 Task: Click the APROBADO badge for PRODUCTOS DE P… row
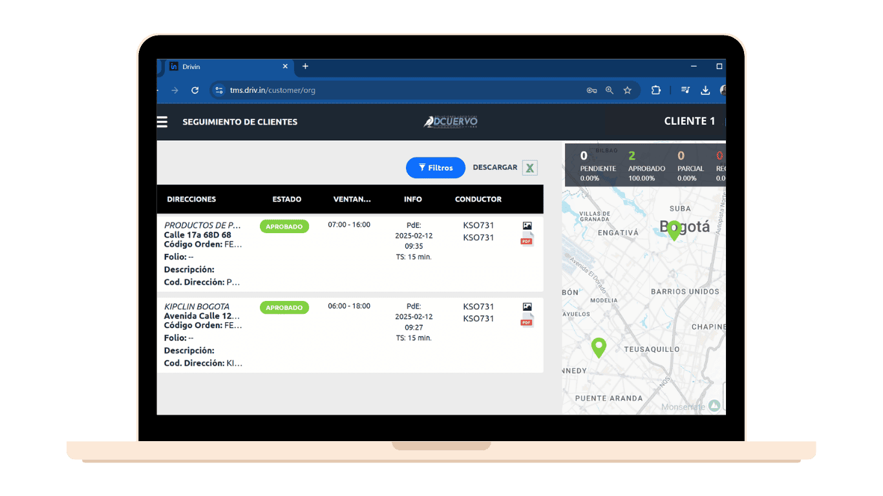(284, 227)
